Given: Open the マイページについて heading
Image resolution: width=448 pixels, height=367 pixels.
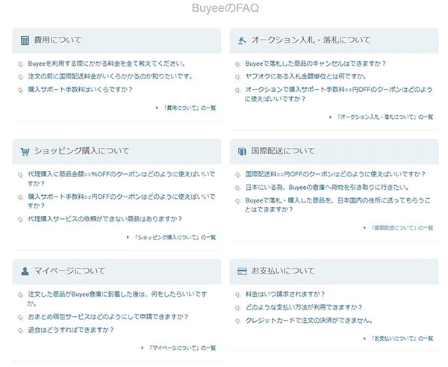Looking at the screenshot, I should point(69,271).
